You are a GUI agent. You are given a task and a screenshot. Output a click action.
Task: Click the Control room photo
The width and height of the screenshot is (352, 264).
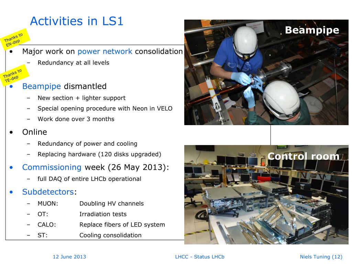266,195
